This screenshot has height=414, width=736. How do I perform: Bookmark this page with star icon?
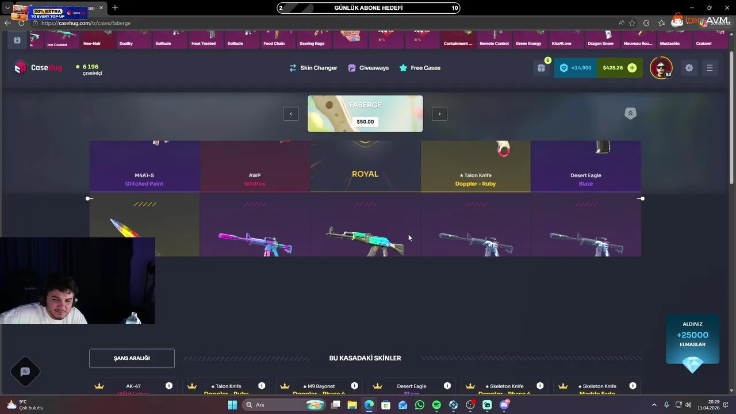click(632, 23)
